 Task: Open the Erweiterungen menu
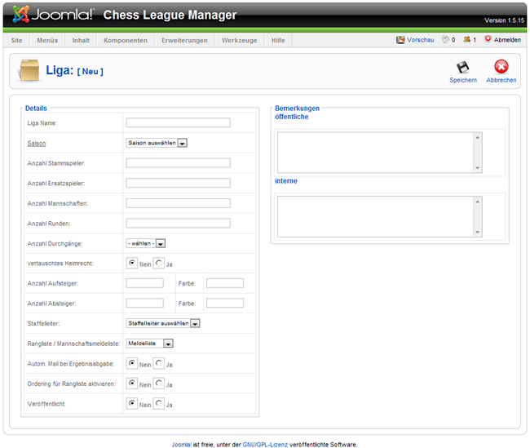coord(184,40)
